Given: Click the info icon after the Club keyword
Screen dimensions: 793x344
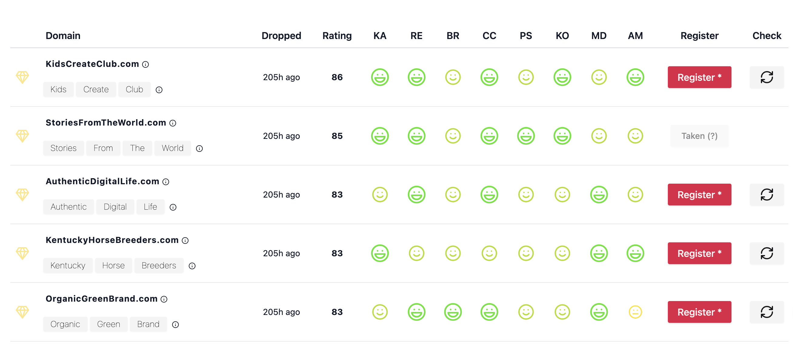Looking at the screenshot, I should click(159, 90).
